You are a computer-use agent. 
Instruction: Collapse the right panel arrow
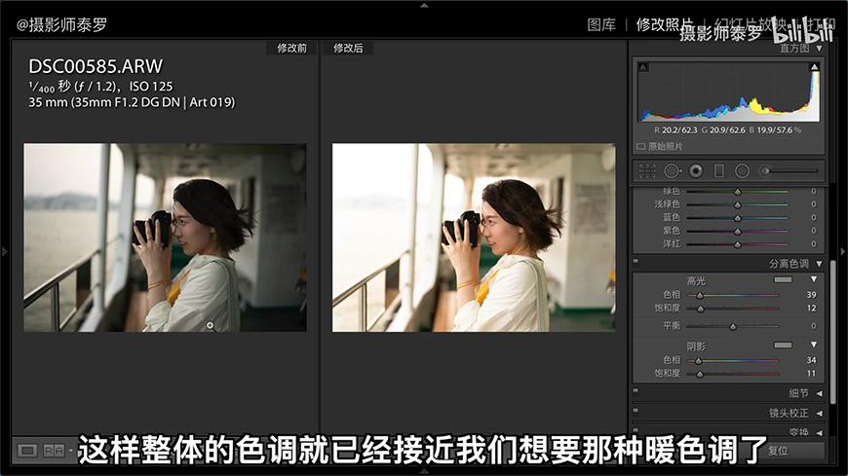(842, 251)
